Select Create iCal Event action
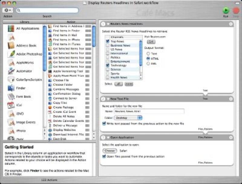The width and height of the screenshot is (242, 184). 69,112
